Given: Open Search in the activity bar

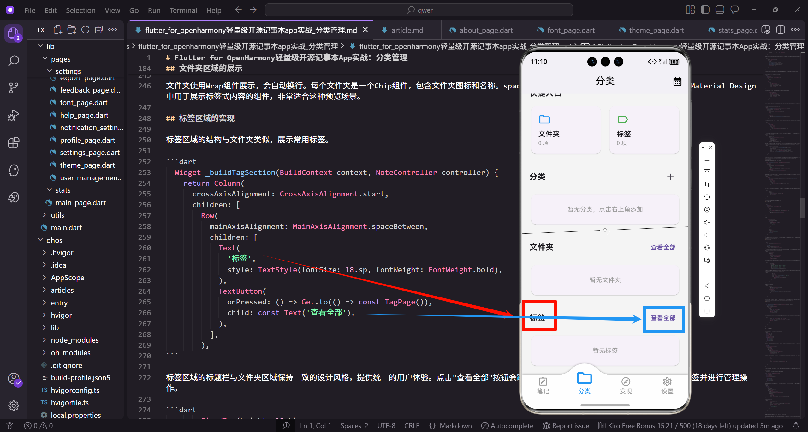Looking at the screenshot, I should click(13, 61).
